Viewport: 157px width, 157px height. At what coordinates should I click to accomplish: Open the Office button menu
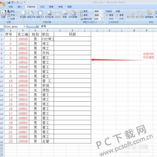(2, 4)
